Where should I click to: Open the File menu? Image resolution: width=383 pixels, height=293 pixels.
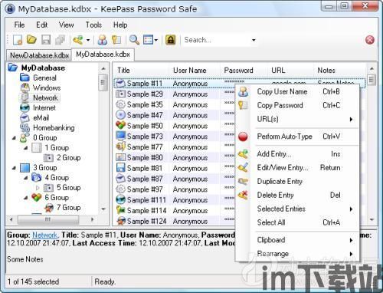pyautogui.click(x=19, y=25)
